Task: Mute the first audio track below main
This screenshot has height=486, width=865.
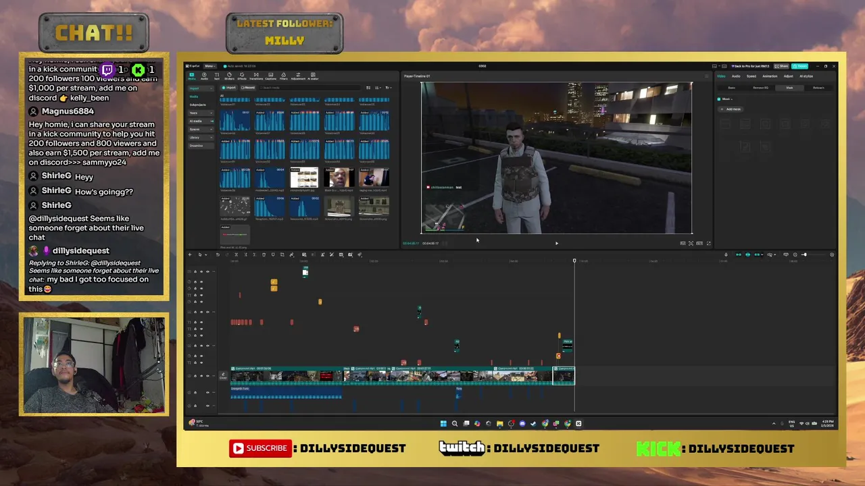Action: coord(207,393)
